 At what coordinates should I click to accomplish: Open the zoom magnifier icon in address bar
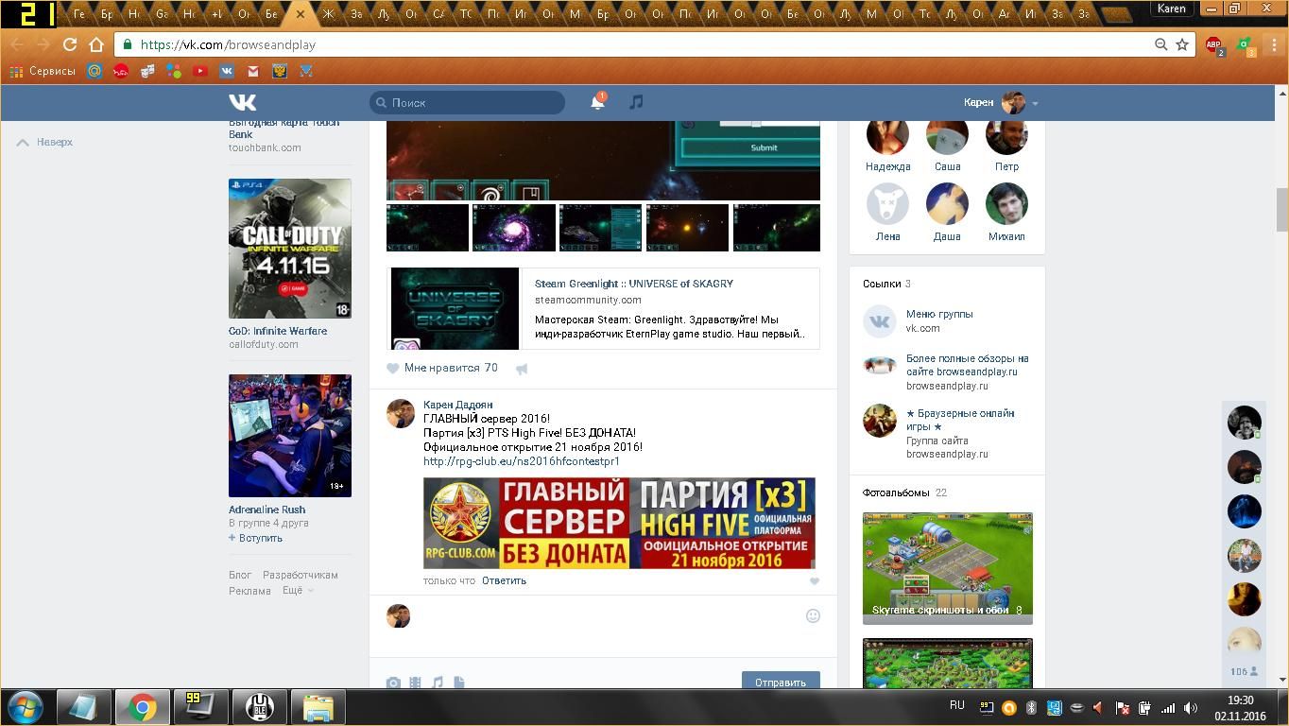[1160, 44]
